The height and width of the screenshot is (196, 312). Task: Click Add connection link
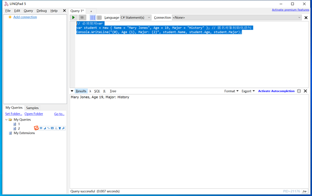pyautogui.click(x=25, y=17)
